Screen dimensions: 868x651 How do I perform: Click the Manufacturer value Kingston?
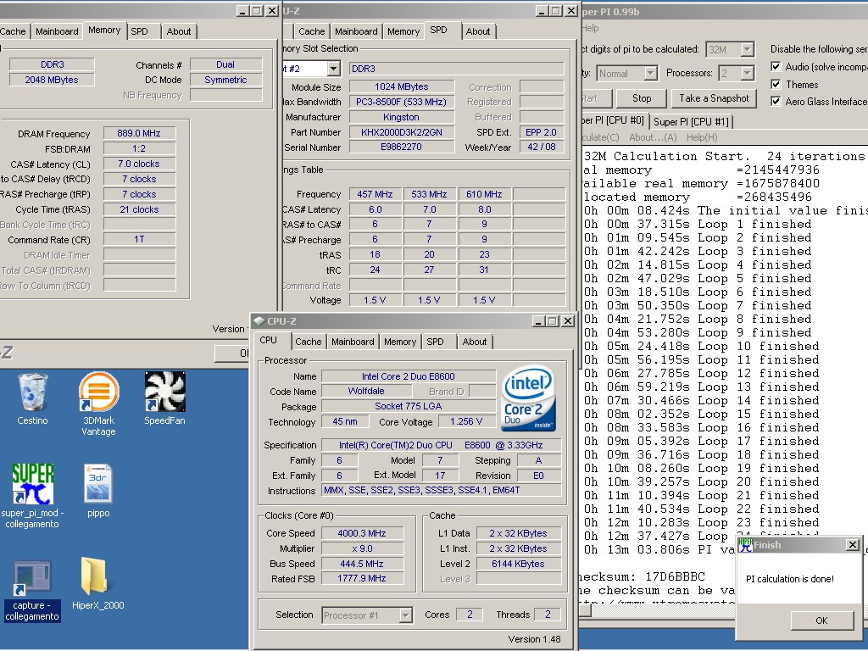pos(401,117)
